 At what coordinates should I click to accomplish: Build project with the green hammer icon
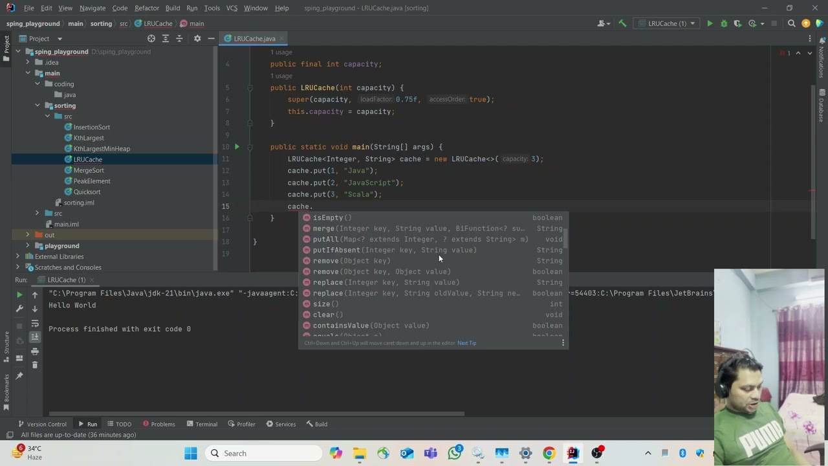point(622,23)
